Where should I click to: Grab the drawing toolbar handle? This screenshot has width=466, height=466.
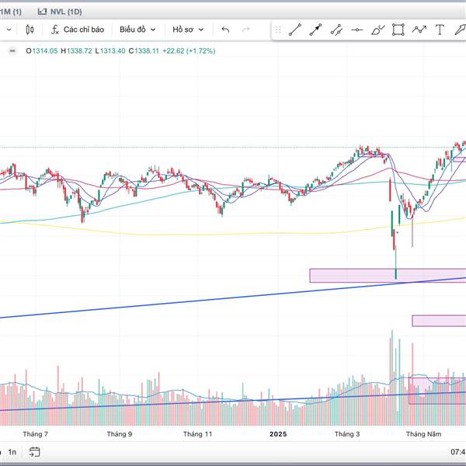(278, 30)
